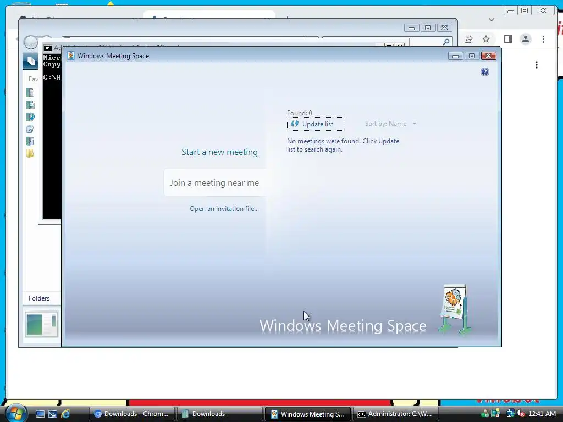Minimize the Windows Meeting Space window
This screenshot has height=422, width=563.
click(x=455, y=56)
